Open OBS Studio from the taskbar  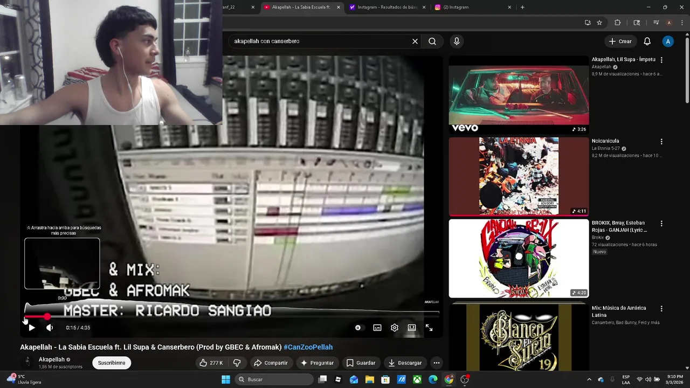(x=465, y=379)
